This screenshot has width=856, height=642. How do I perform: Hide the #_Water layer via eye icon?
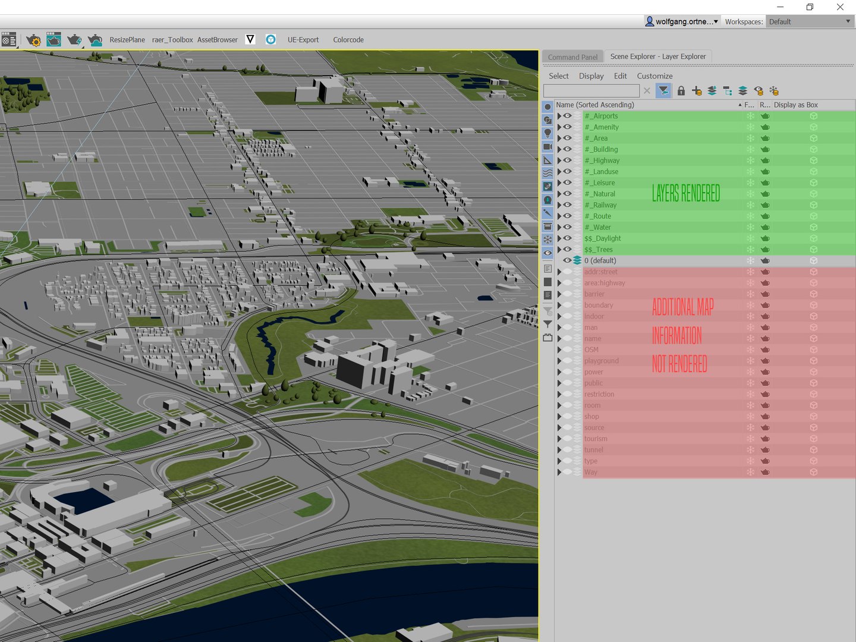[x=568, y=227]
